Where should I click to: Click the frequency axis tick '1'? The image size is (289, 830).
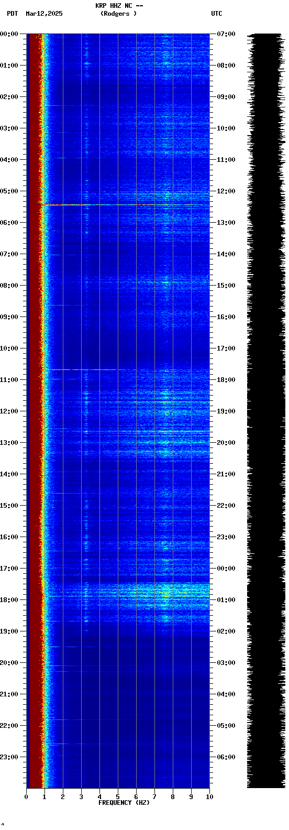(45, 797)
